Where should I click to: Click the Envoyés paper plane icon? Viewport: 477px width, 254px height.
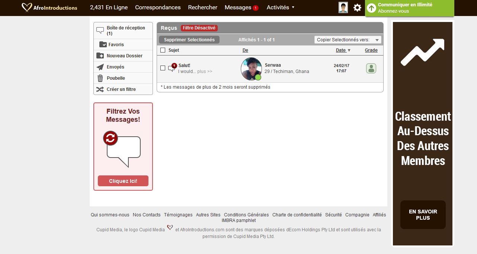pyautogui.click(x=100, y=67)
